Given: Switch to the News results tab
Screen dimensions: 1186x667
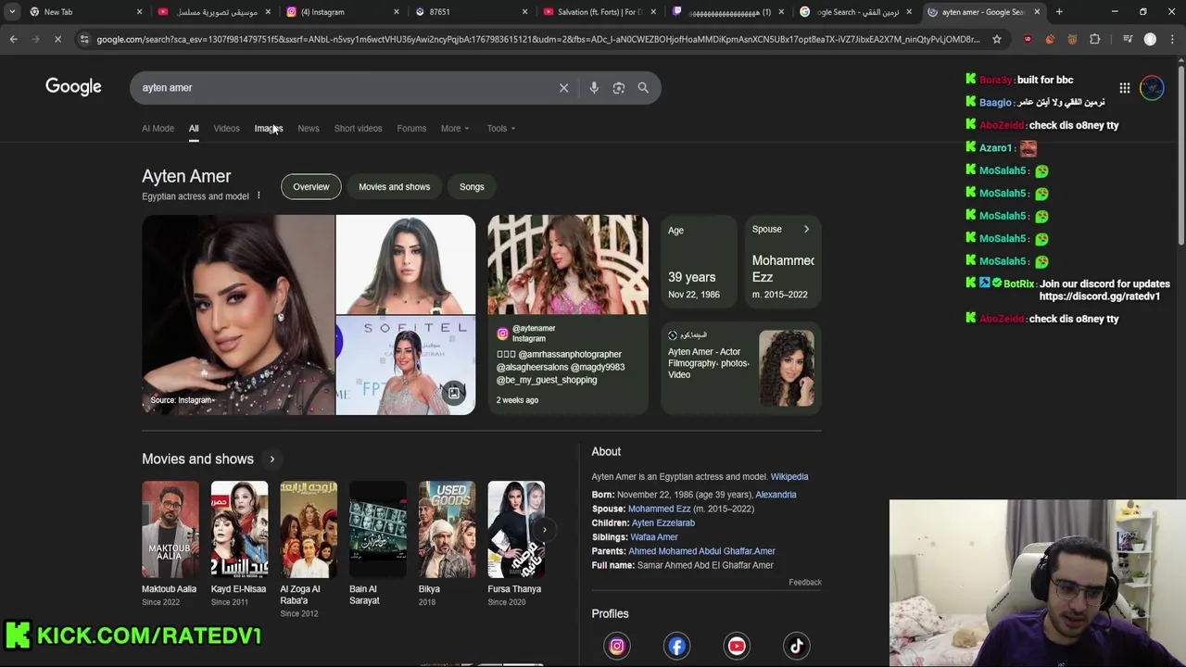Looking at the screenshot, I should [309, 129].
